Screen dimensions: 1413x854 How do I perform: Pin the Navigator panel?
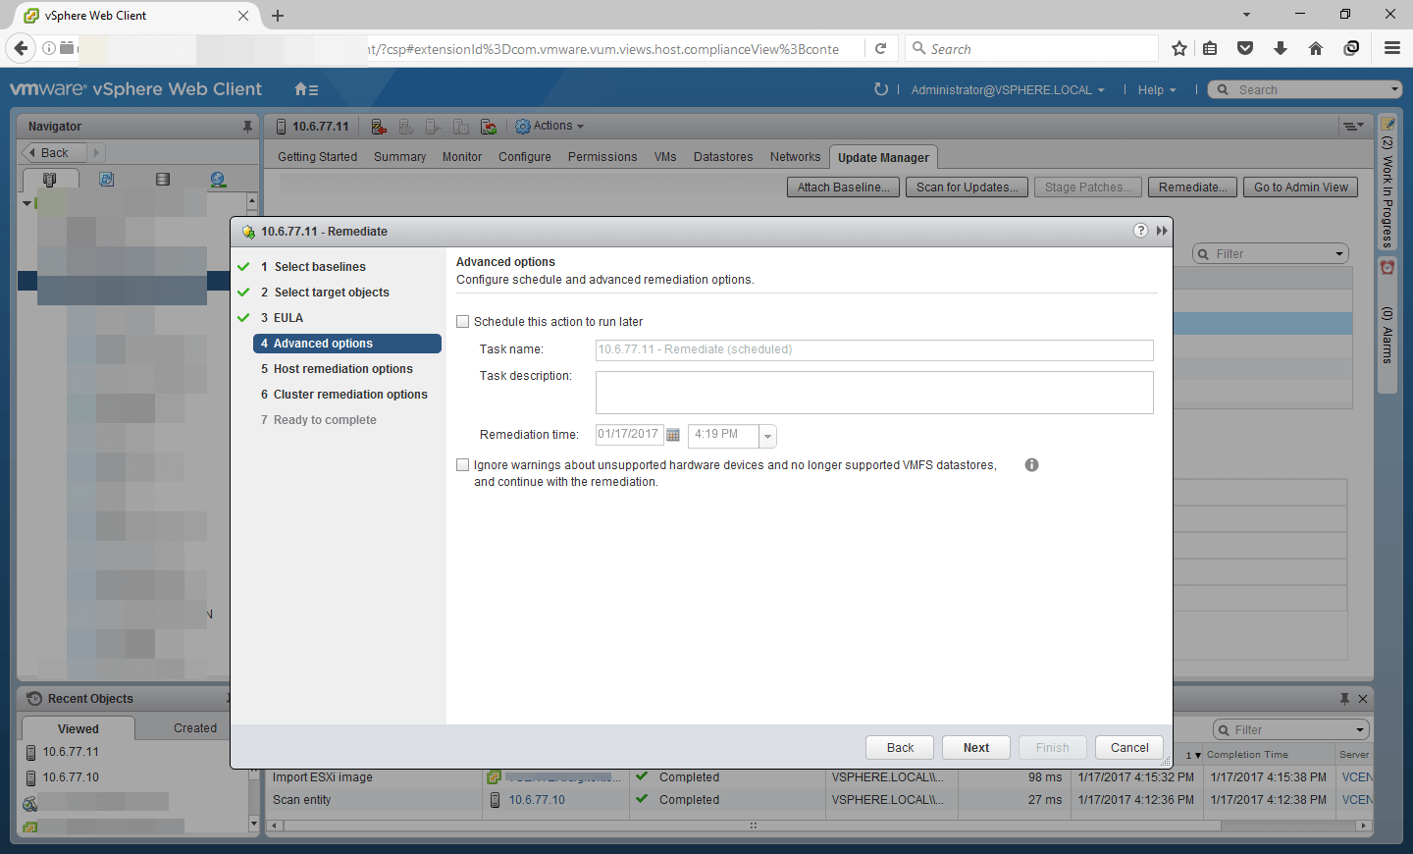pyautogui.click(x=247, y=127)
